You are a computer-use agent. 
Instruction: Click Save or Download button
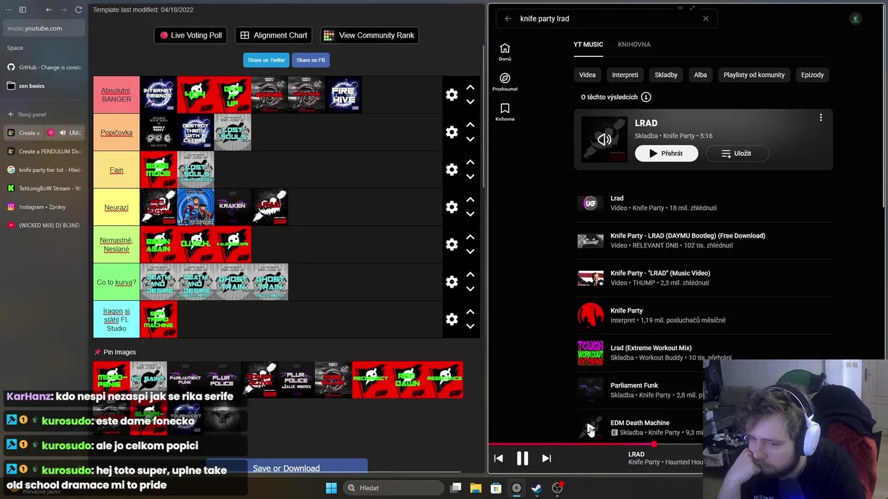pyautogui.click(x=286, y=468)
